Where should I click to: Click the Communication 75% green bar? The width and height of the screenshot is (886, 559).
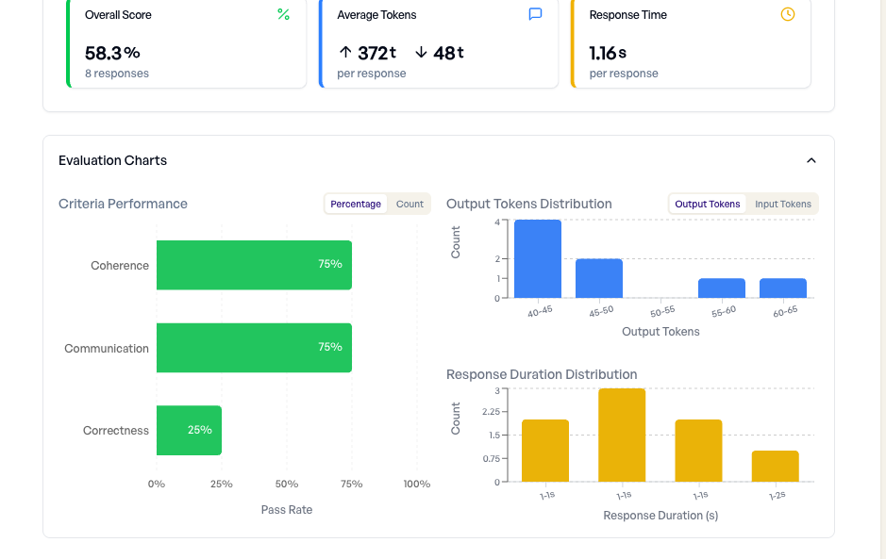pos(254,348)
